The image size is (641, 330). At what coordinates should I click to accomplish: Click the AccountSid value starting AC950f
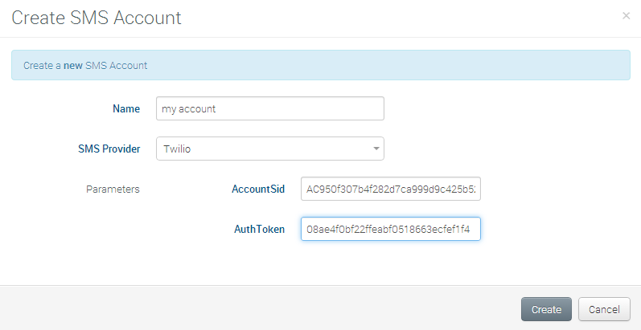pos(391,189)
